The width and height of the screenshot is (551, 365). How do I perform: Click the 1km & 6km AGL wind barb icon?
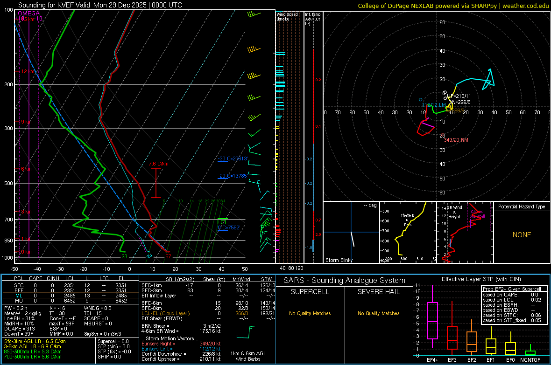click(245, 332)
